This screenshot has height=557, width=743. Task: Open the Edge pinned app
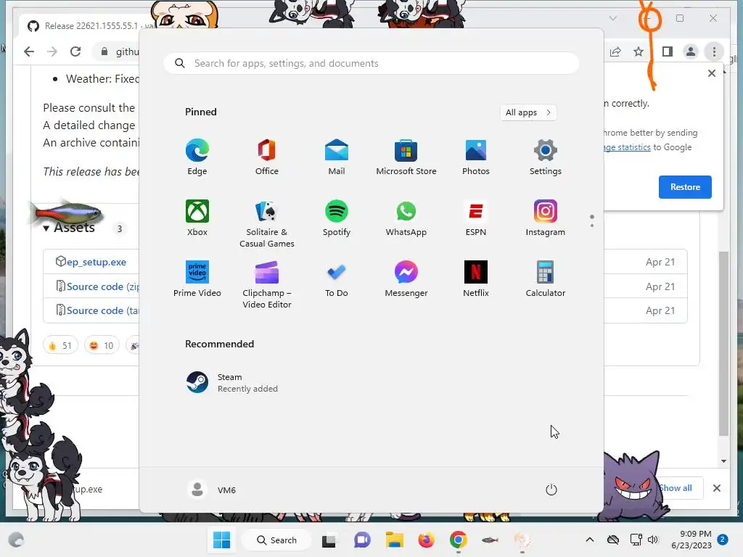point(197,157)
